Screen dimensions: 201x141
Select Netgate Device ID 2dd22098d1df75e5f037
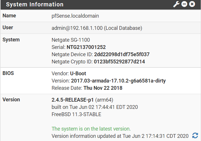(x=122, y=54)
